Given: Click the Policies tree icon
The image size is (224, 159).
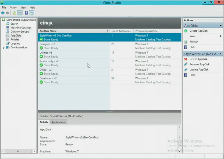Looking at the screenshot, I should pyautogui.click(x=8, y=39).
